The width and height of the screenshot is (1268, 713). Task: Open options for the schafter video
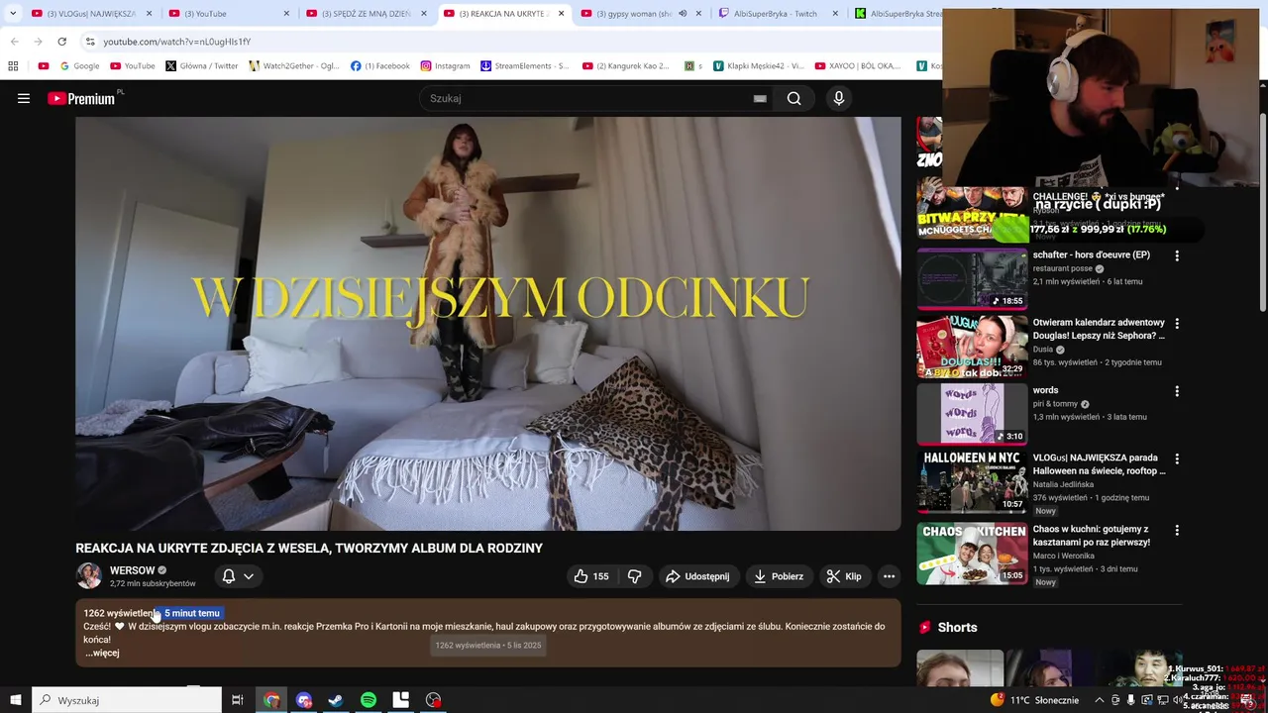[1177, 255]
